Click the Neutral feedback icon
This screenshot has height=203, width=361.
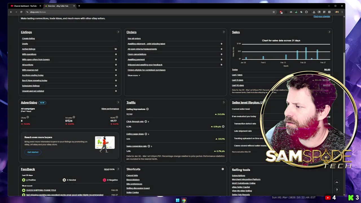64,180
